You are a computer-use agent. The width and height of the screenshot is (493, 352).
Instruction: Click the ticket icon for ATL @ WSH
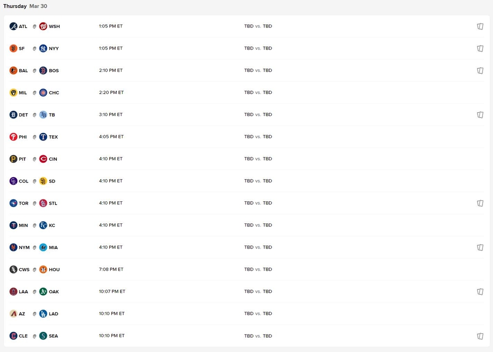pyautogui.click(x=480, y=26)
